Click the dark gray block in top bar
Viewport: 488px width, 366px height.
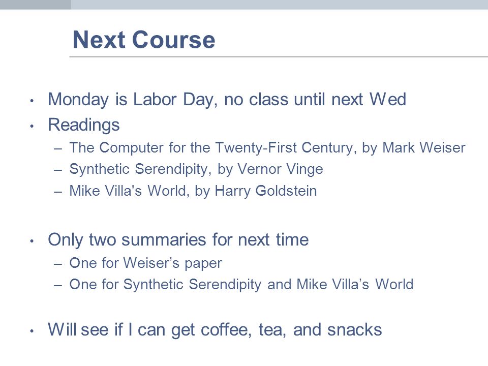36,5
